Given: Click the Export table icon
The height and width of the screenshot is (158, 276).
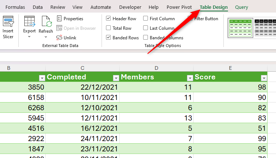Looking at the screenshot, I should pyautogui.click(x=29, y=22).
